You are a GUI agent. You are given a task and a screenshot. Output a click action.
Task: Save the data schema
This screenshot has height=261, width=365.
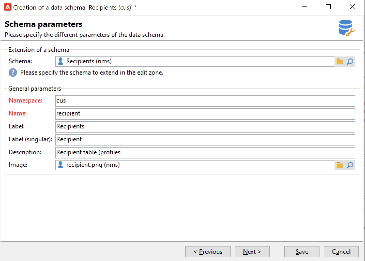302,252
